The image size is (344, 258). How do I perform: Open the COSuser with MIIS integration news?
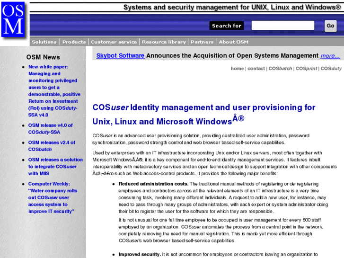[x=55, y=167]
